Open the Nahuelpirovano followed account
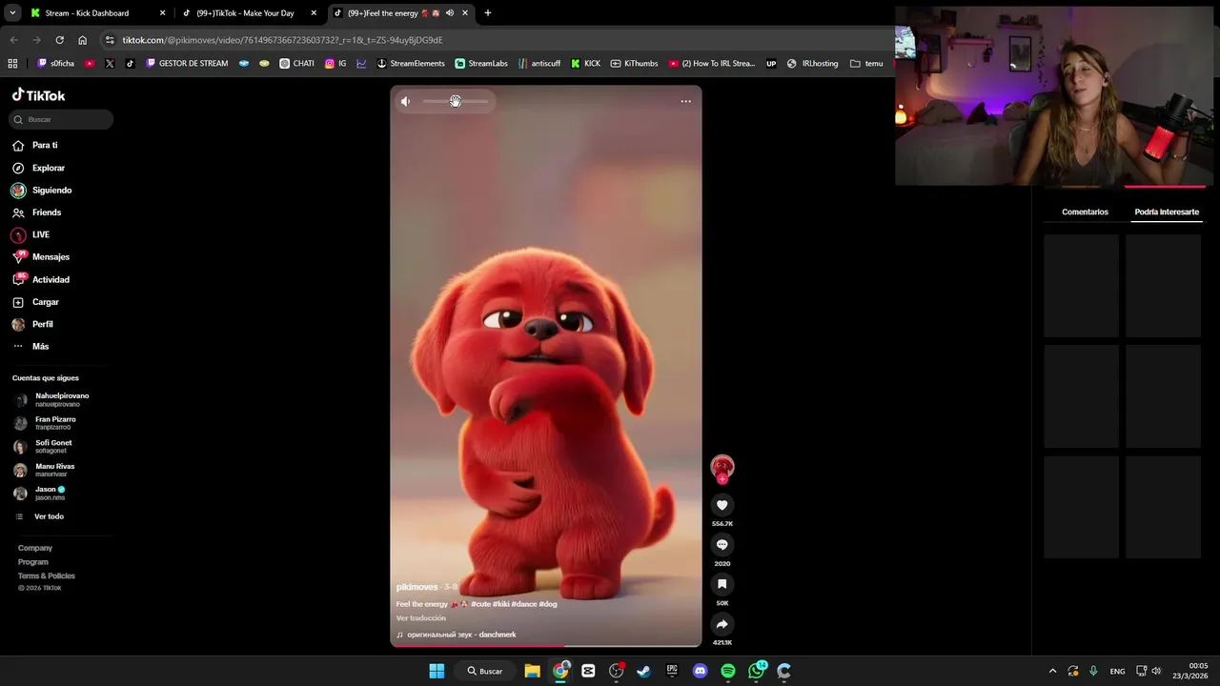1220x686 pixels. (62, 399)
